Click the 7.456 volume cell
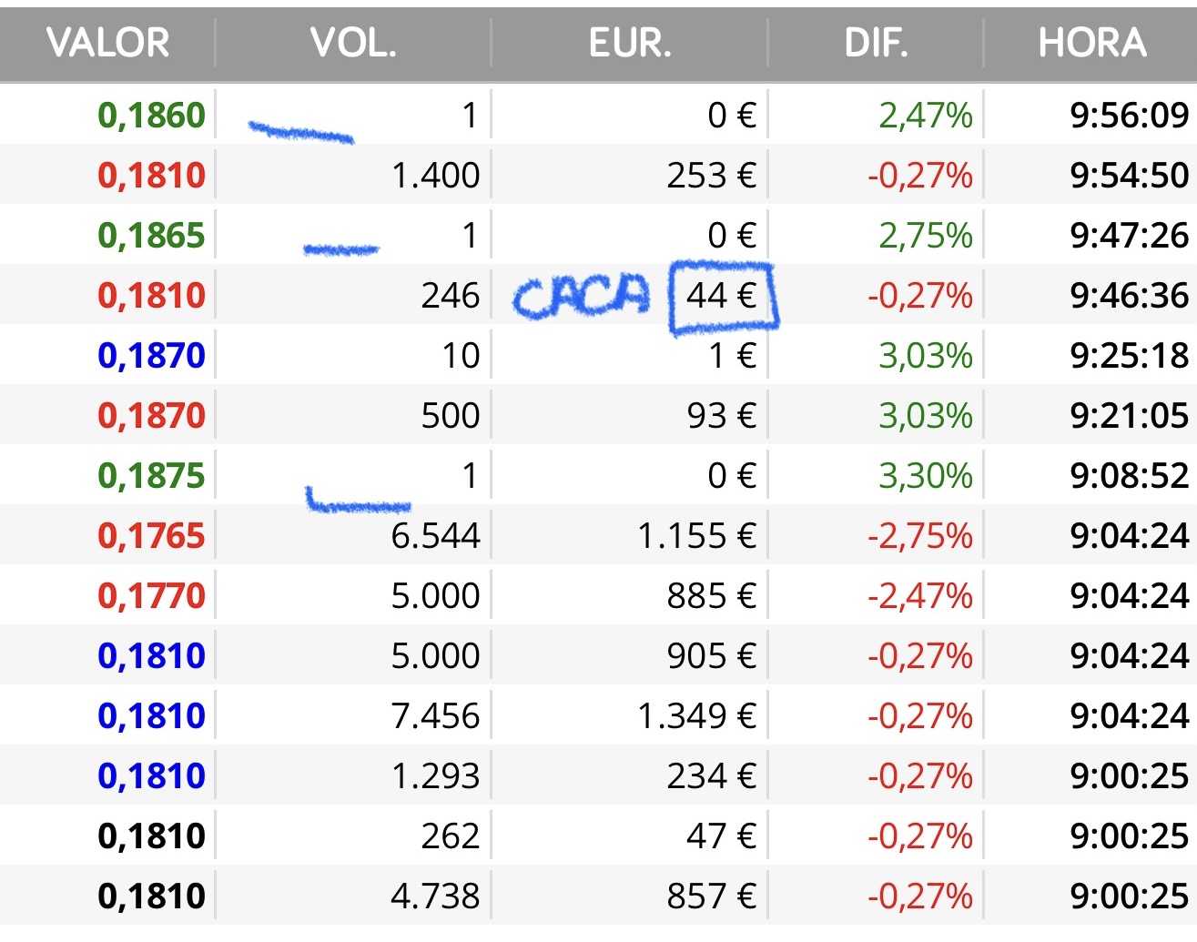 coord(435,716)
